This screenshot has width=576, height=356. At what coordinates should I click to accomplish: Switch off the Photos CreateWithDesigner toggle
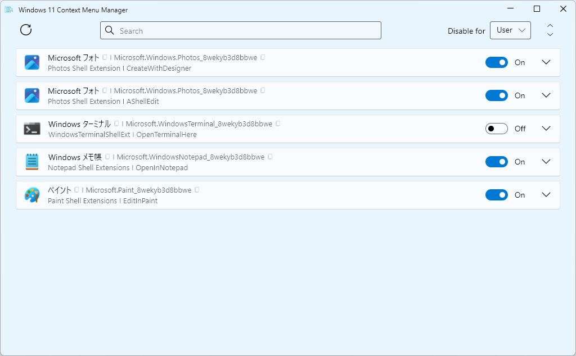(496, 62)
